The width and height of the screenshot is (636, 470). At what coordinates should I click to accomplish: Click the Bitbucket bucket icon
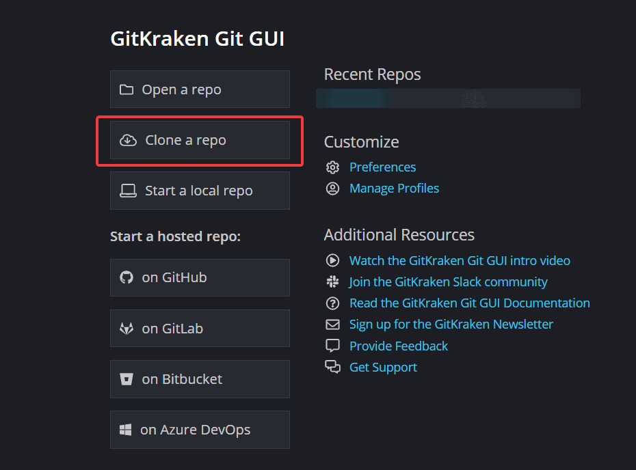point(127,379)
